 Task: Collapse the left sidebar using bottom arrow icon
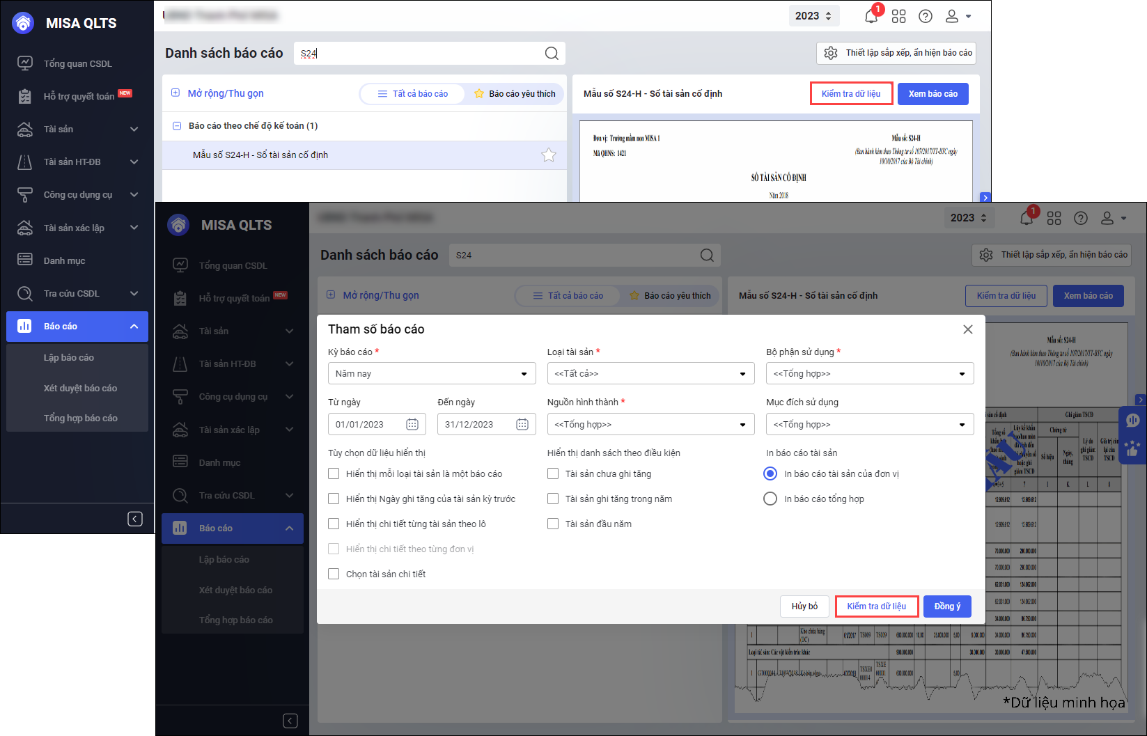click(135, 519)
